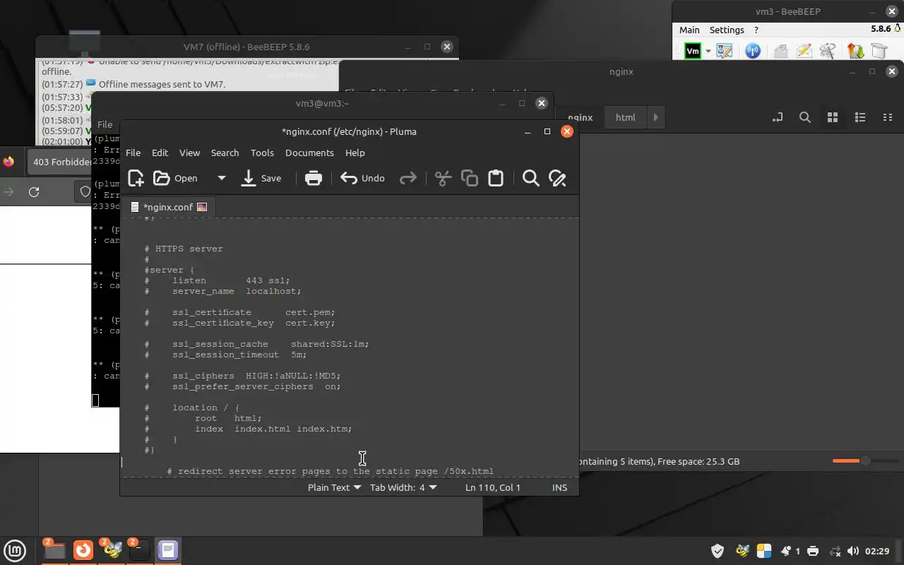Viewport: 904px width, 565px height.
Task: Select the html breadcrumb in file manager
Action: tap(625, 117)
